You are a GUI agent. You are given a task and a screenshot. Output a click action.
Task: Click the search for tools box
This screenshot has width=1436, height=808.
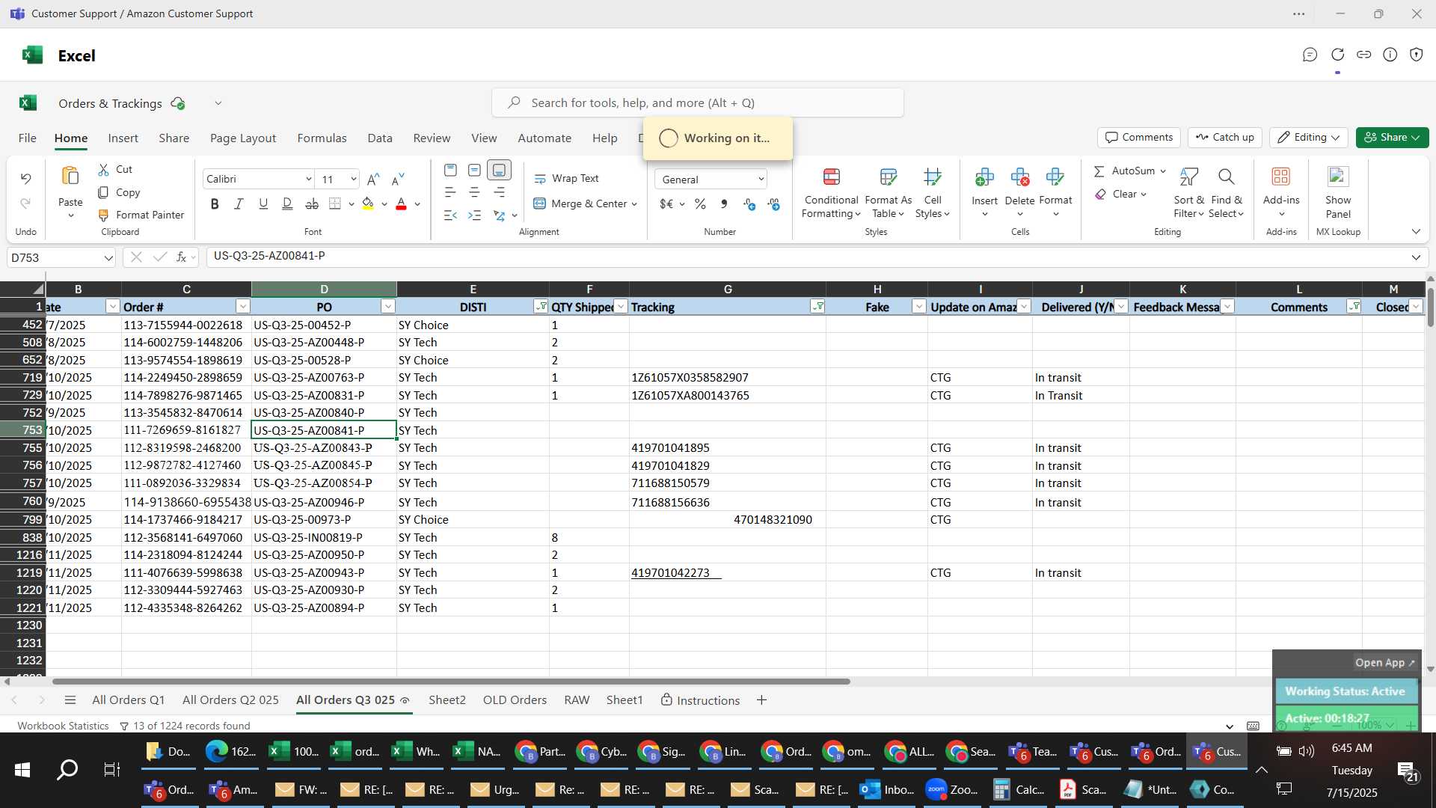click(697, 103)
